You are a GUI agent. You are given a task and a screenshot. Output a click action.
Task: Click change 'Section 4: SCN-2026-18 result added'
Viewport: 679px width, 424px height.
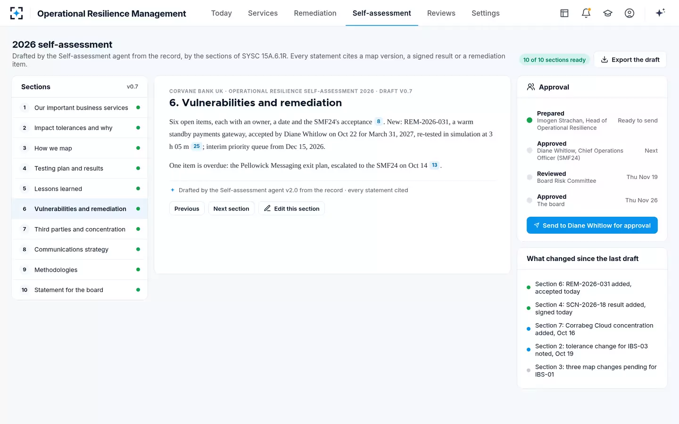[x=592, y=309]
